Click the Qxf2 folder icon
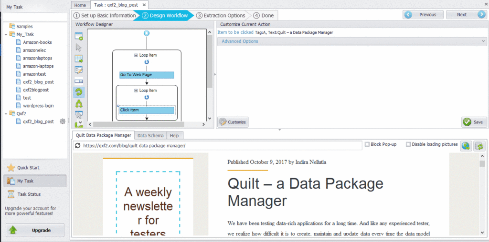Image resolution: width=489 pixels, height=242 pixels. coord(12,113)
